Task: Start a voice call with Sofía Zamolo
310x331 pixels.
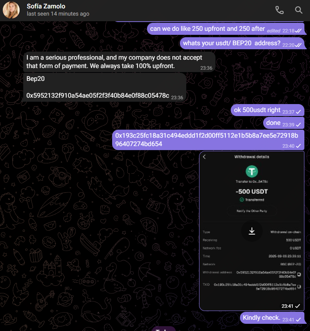Action: tap(280, 10)
